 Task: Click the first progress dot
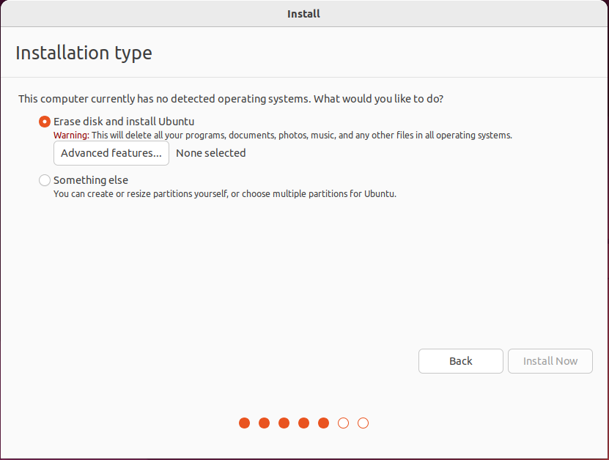coord(245,423)
